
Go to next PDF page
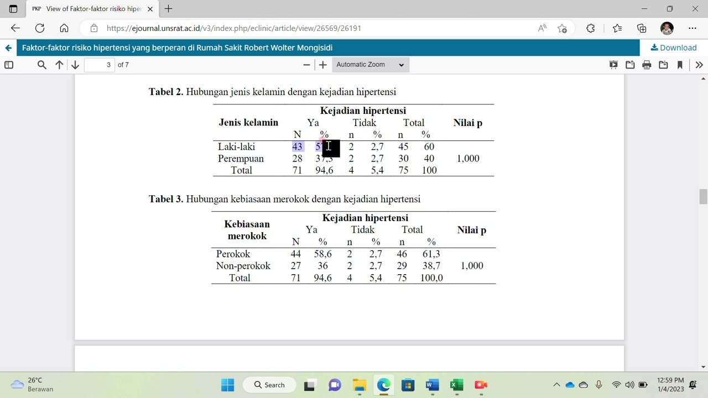[75, 65]
